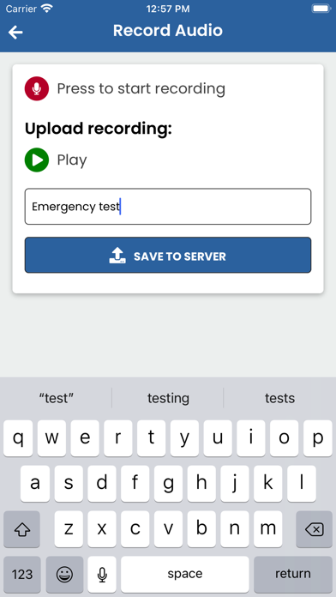Screen dimensions: 336x597
Task: Tap the Press to start recording label
Action: [141, 88]
